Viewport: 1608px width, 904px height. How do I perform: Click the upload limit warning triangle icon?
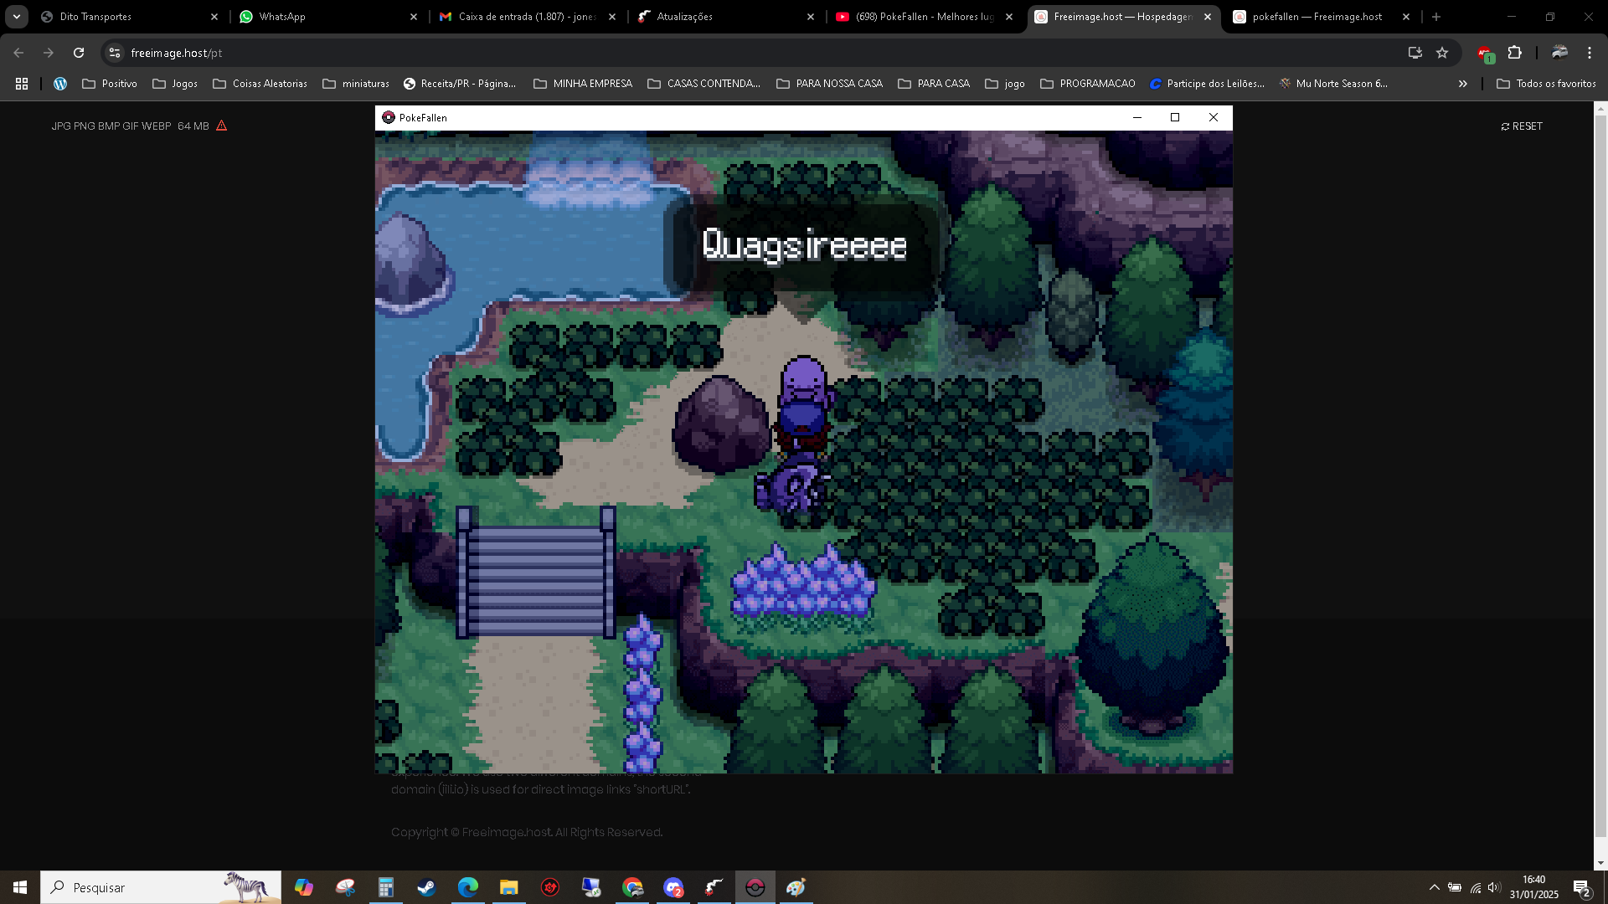222,126
